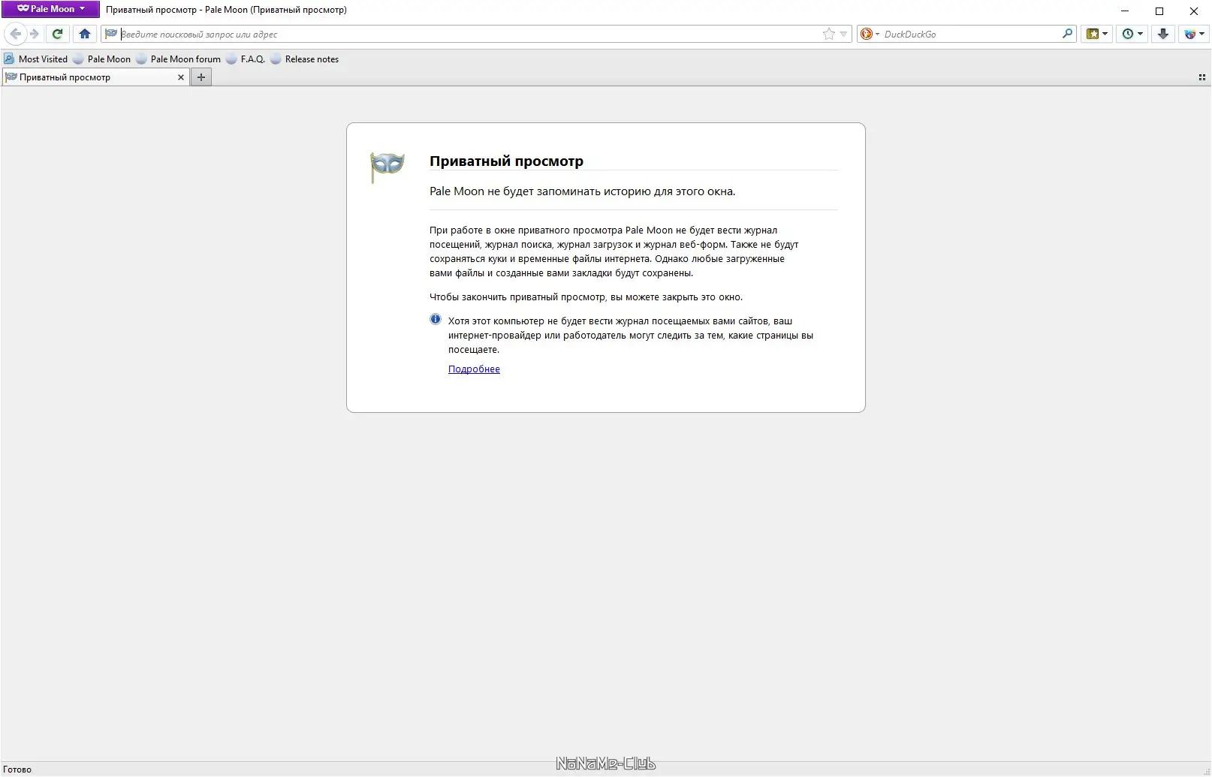The height and width of the screenshot is (777, 1212).
Task: Go to the home page
Action: (84, 34)
